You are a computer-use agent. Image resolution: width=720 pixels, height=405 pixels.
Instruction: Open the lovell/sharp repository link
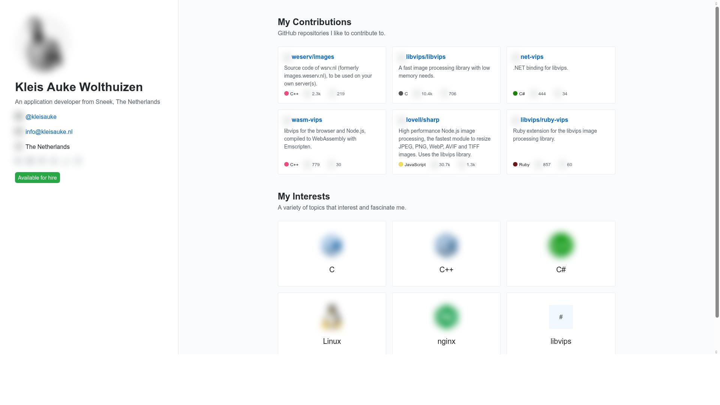click(423, 120)
